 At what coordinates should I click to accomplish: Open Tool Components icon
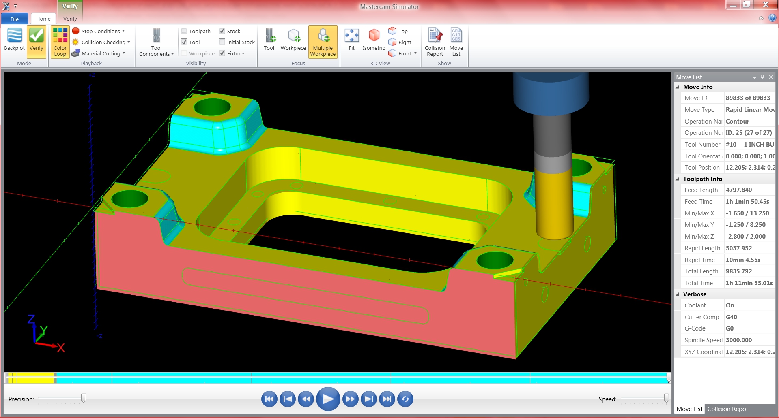[x=156, y=35]
